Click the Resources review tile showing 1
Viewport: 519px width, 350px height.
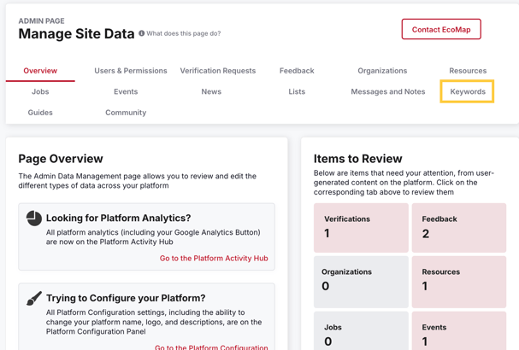tap(459, 280)
